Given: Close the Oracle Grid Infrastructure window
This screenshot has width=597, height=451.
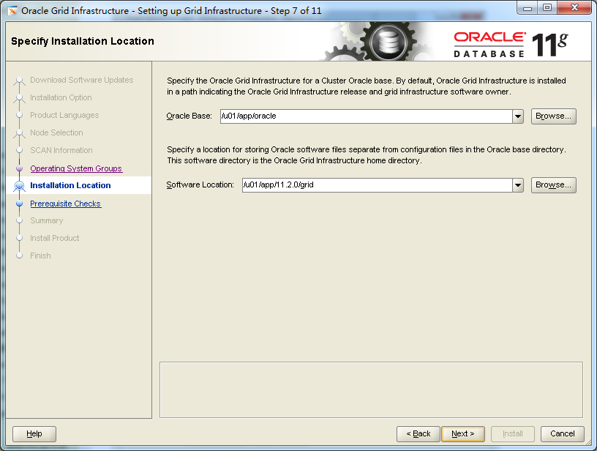Looking at the screenshot, I should click(574, 8).
